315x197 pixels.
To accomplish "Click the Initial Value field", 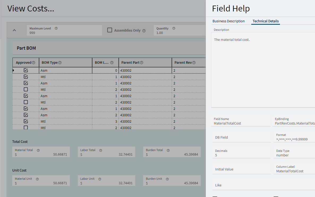I will click(x=242, y=169).
